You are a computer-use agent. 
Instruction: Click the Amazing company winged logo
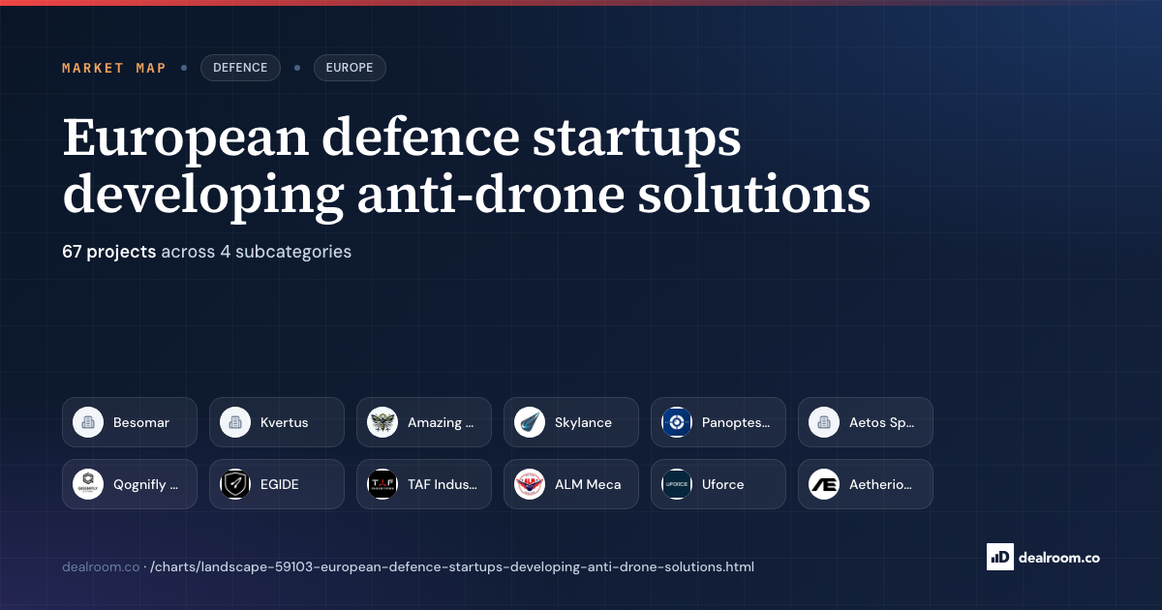point(382,422)
